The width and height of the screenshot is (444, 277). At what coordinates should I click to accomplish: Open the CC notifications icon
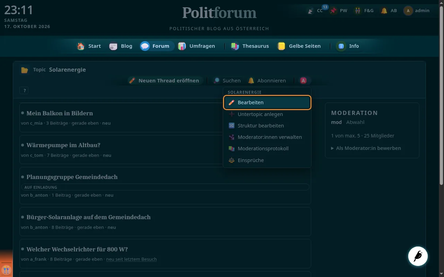pyautogui.click(x=311, y=11)
